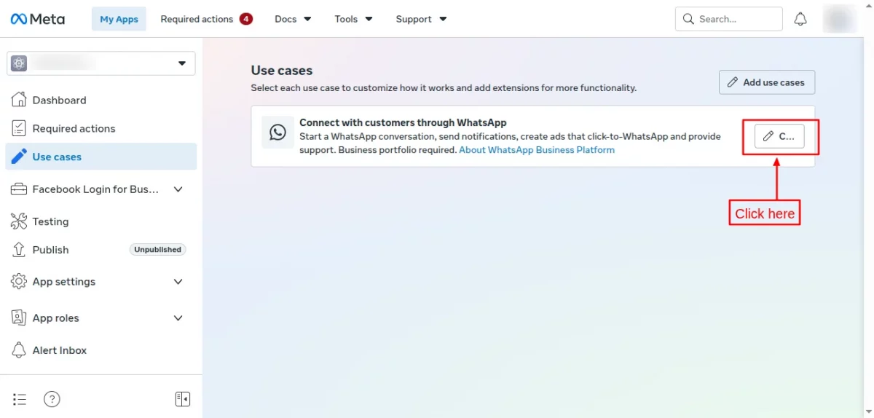Click the Search input field
Screen dimensions: 874x418
coord(729,19)
